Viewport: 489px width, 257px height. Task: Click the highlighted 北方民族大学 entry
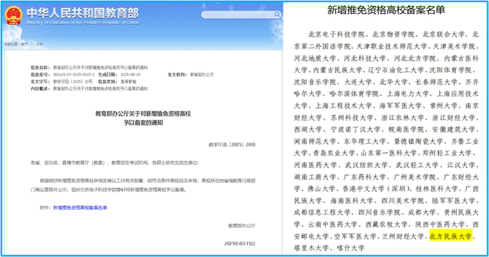pyautogui.click(x=451, y=236)
